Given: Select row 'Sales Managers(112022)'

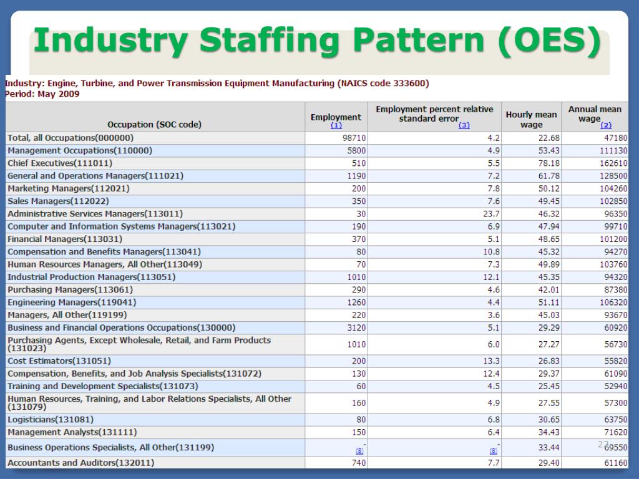Looking at the screenshot, I should 316,201.
